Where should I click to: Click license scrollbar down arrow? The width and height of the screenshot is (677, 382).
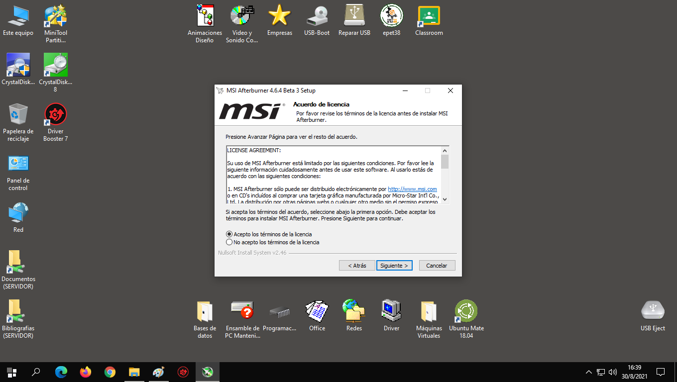click(x=445, y=199)
